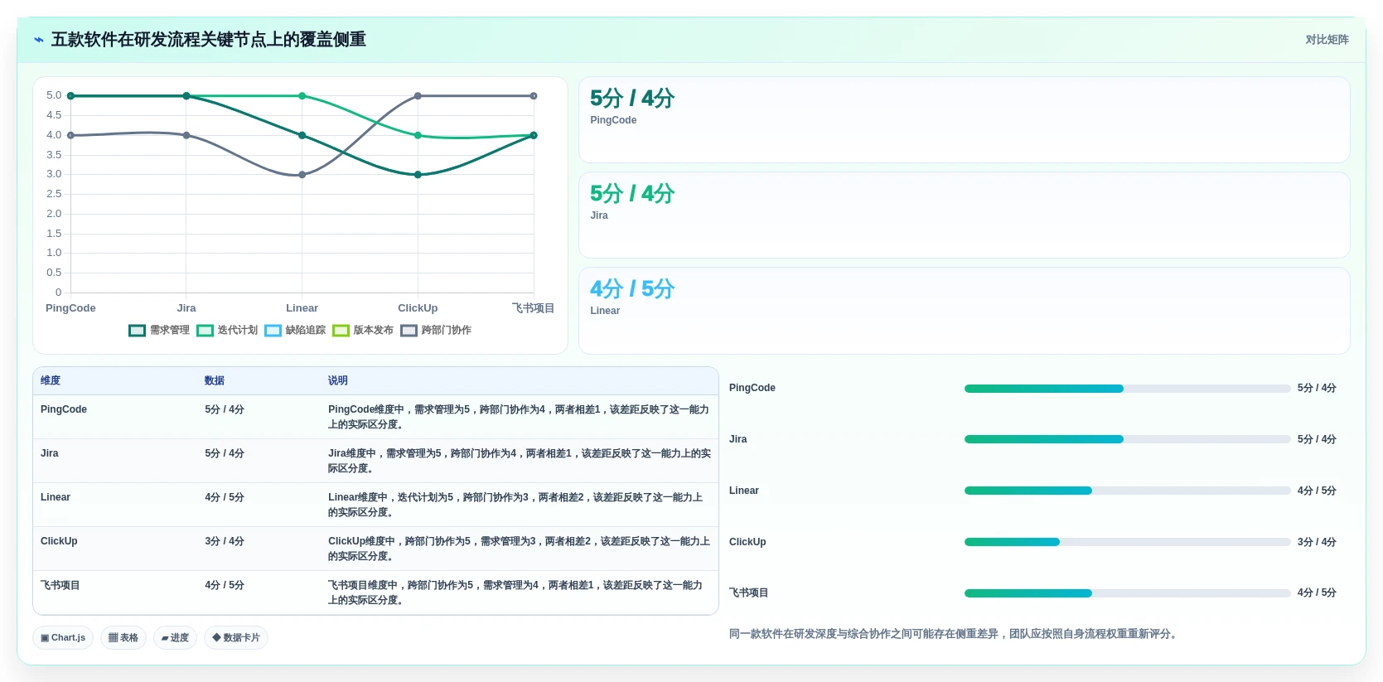Click the dashboard title 五款软件在研发流程关键节点上的覆盖侧重
The width and height of the screenshot is (1383, 682).
click(x=209, y=40)
